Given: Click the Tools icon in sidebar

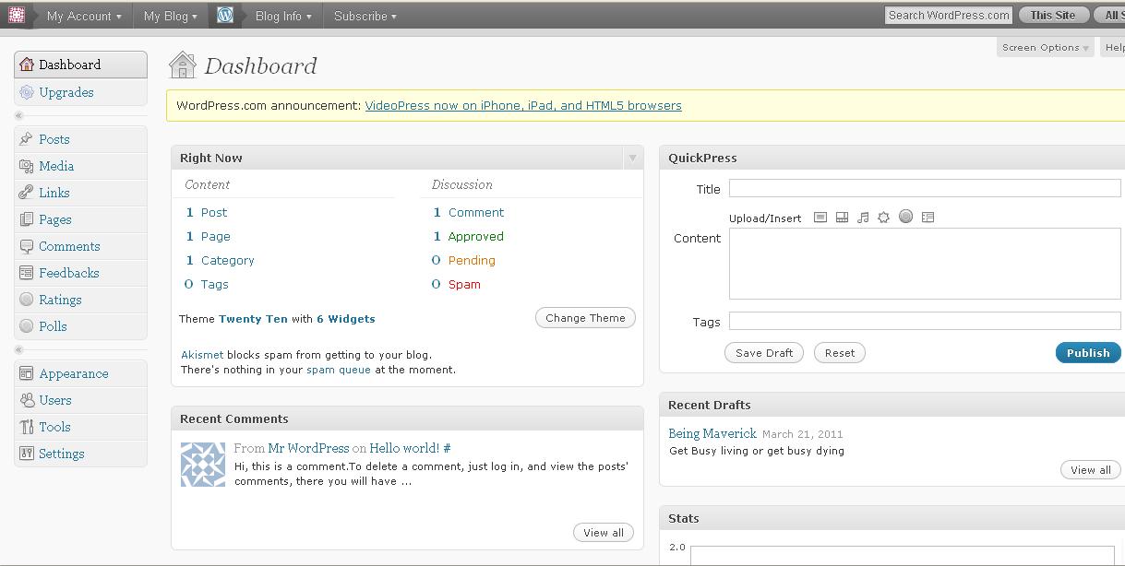Looking at the screenshot, I should [x=27, y=427].
